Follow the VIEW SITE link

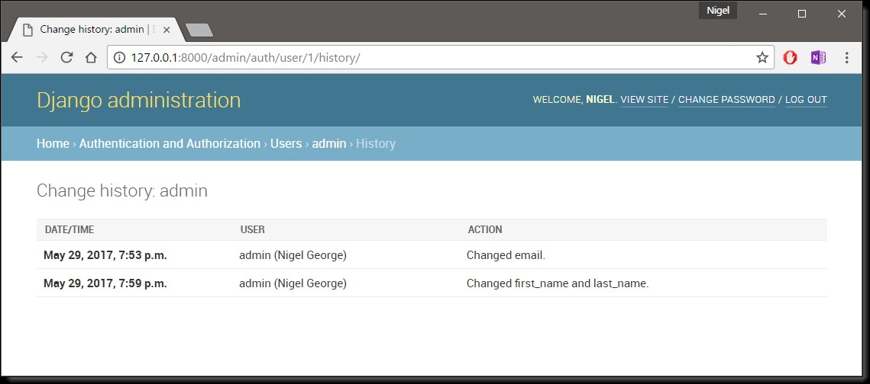coord(644,100)
